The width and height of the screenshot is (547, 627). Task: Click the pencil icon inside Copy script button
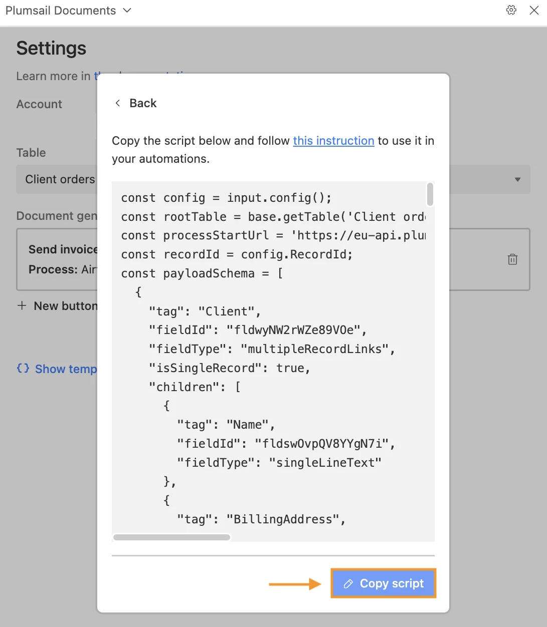tap(347, 583)
